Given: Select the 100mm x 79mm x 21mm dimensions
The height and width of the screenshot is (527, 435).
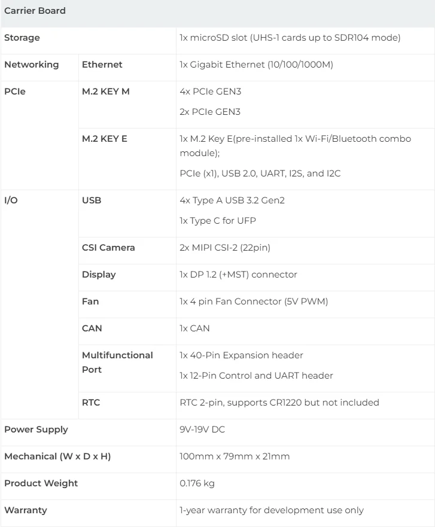Looking at the screenshot, I should pos(235,456).
